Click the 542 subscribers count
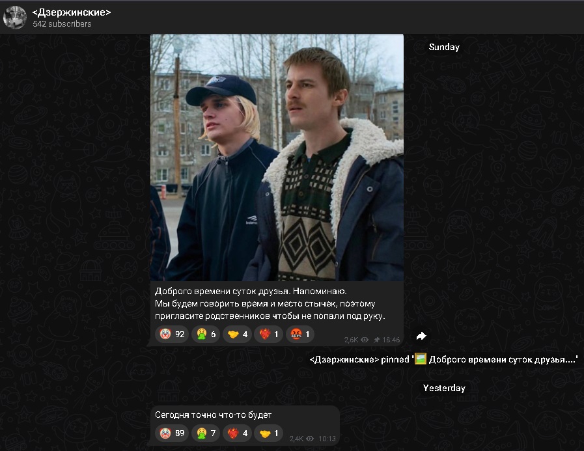The width and height of the screenshot is (584, 451). click(62, 24)
